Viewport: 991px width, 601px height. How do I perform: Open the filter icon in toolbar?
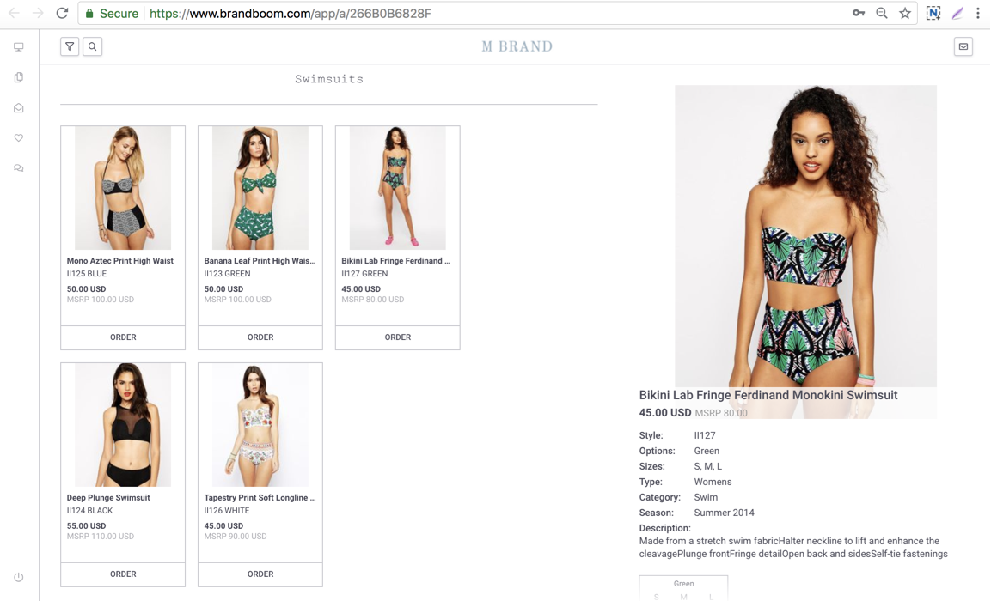tap(70, 46)
